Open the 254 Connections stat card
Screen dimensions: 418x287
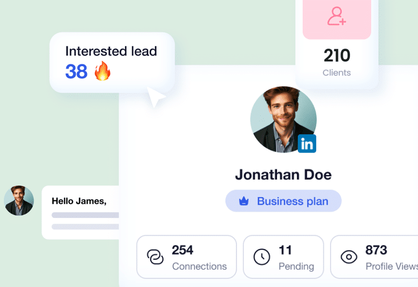pos(187,257)
